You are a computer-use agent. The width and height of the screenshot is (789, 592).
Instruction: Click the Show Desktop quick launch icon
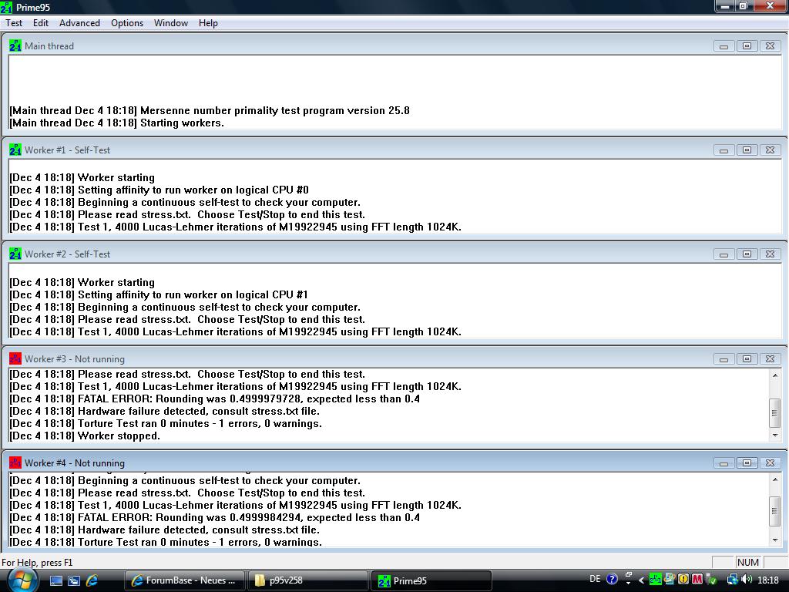click(x=55, y=580)
